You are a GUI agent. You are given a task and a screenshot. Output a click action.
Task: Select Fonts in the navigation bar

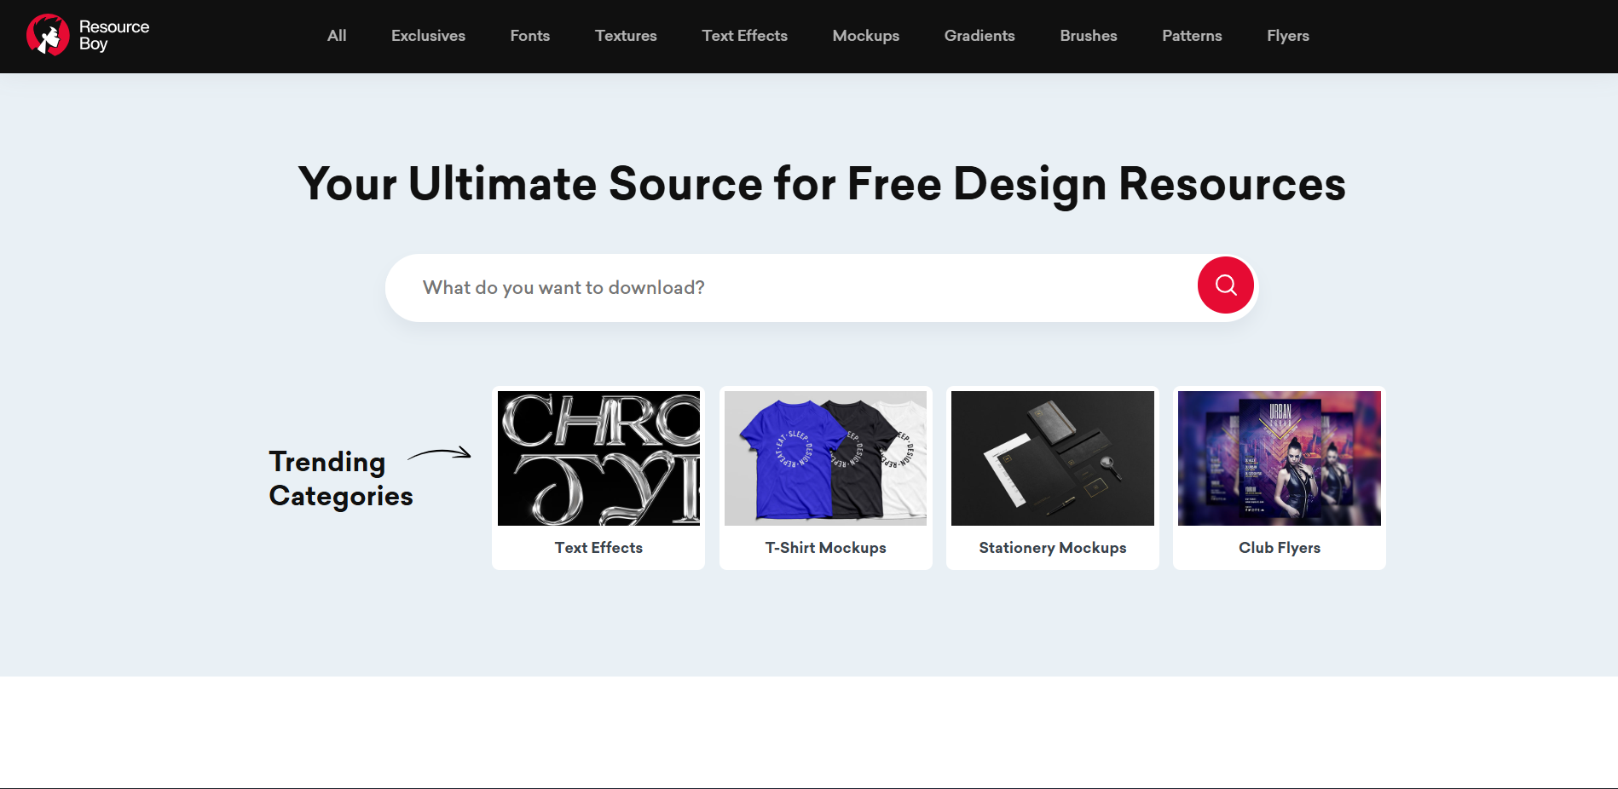(529, 36)
